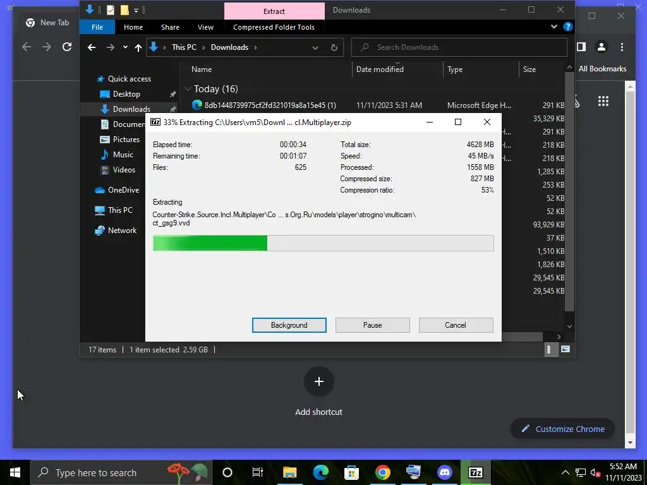Screen dimensions: 647x485
Task: Open Music folder in sidebar
Action: coord(123,155)
